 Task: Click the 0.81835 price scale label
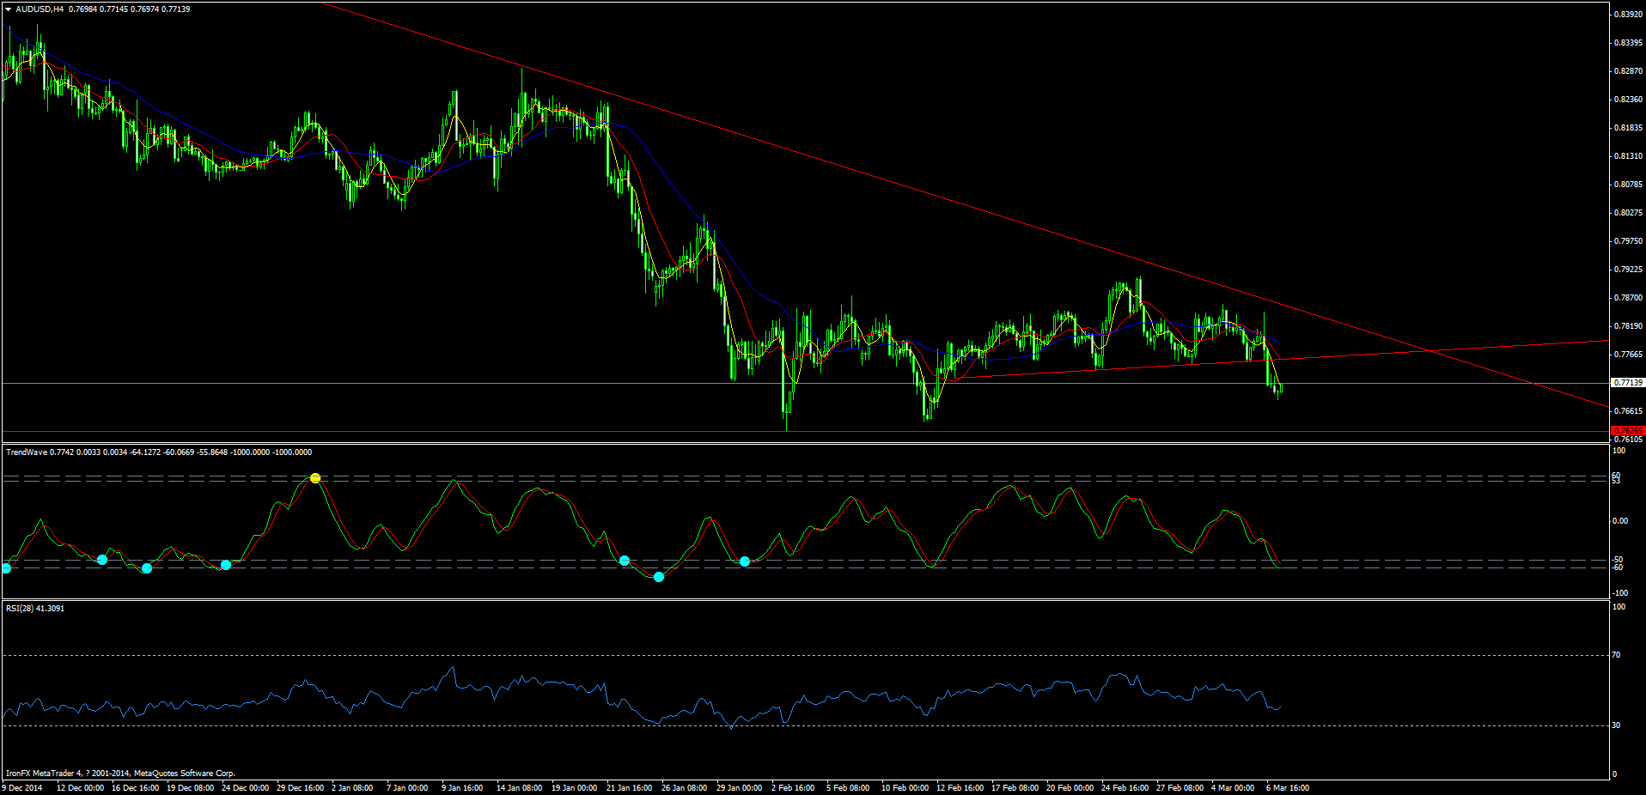(1629, 128)
